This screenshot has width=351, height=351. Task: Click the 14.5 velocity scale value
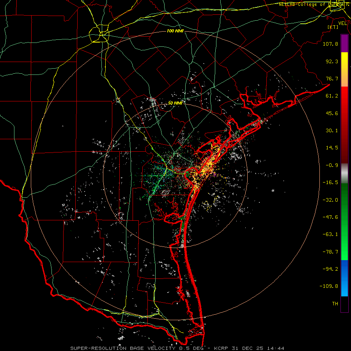332,148
